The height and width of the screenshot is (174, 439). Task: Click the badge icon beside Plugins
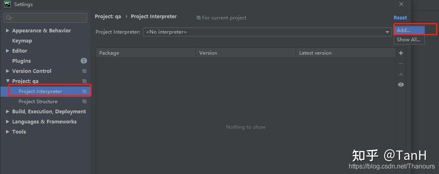pos(84,61)
